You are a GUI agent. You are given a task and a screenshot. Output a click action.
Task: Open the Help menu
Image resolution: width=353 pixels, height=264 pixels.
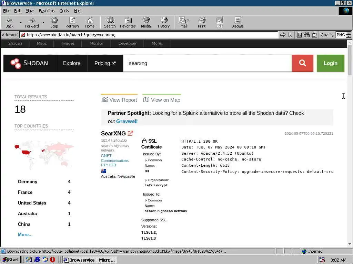[78, 11]
